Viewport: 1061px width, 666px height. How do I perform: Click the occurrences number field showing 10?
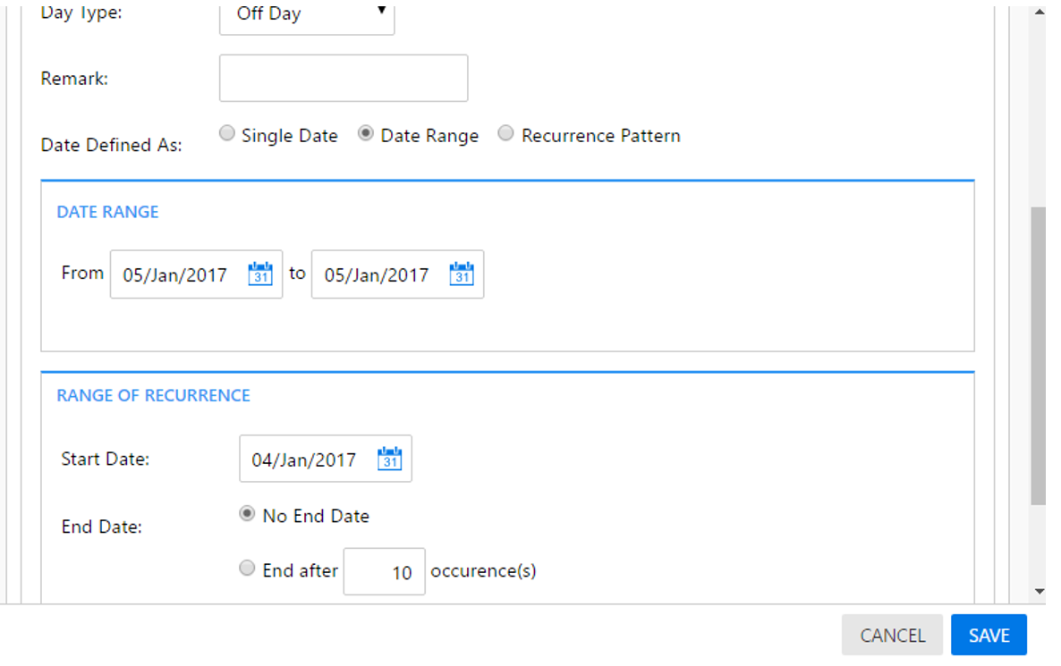(385, 572)
